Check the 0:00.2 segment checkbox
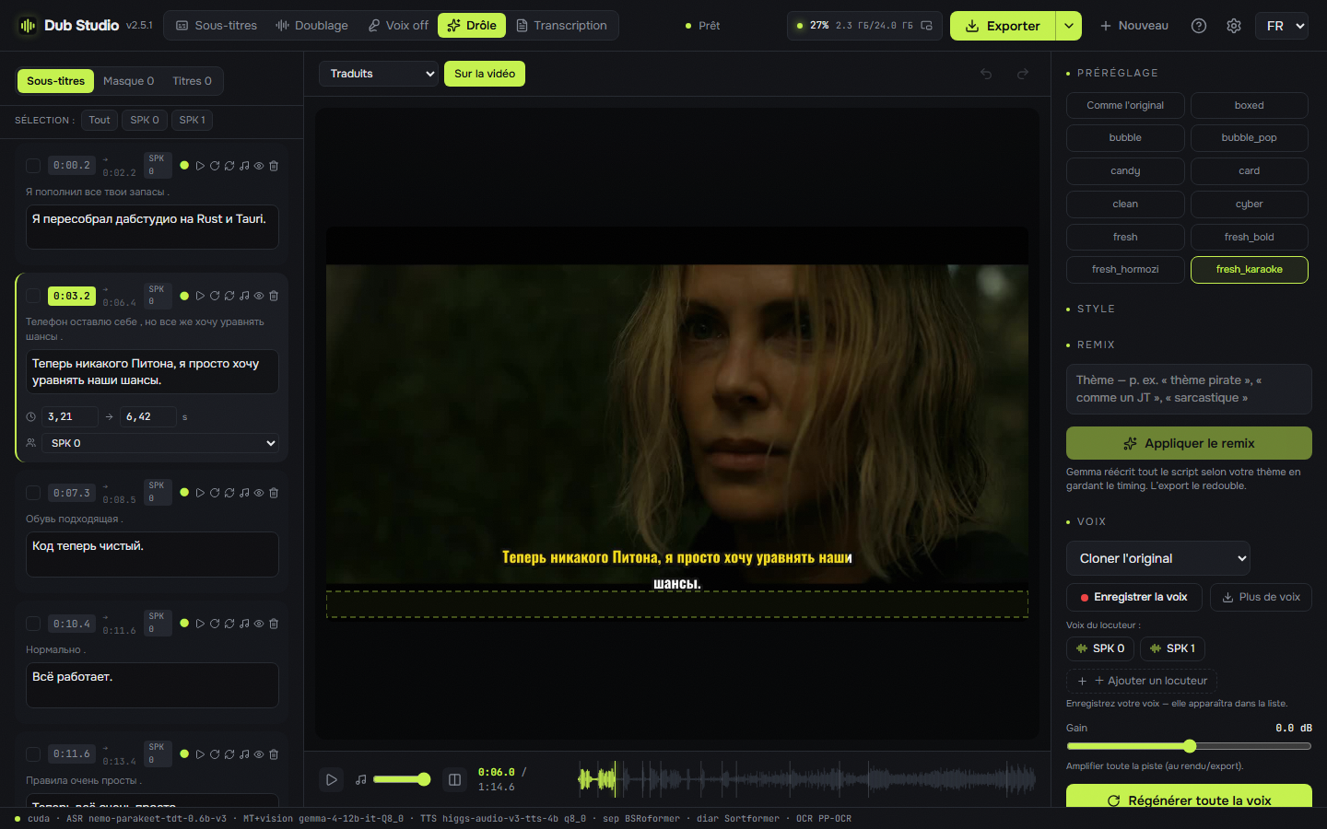Image resolution: width=1327 pixels, height=829 pixels. coord(33,166)
